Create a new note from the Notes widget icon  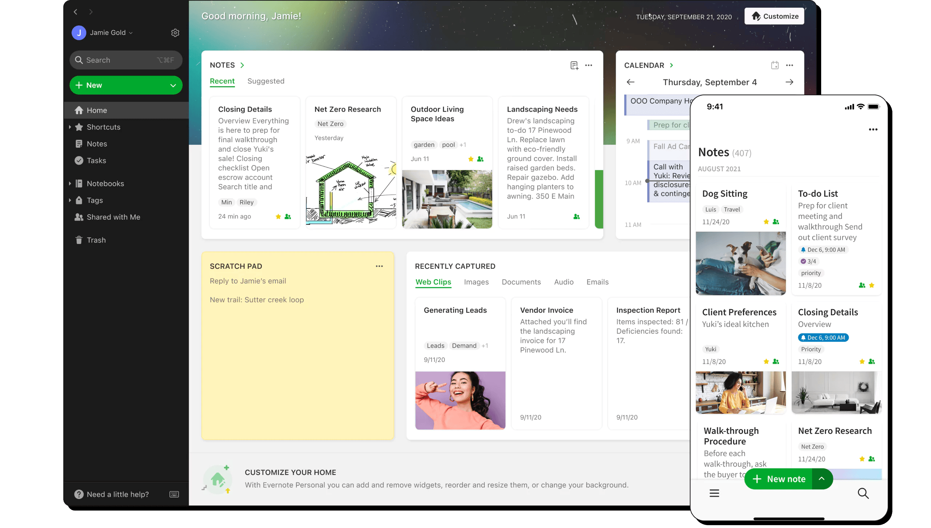pos(574,65)
